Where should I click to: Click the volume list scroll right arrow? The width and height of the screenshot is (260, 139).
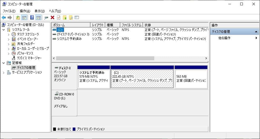206,58
